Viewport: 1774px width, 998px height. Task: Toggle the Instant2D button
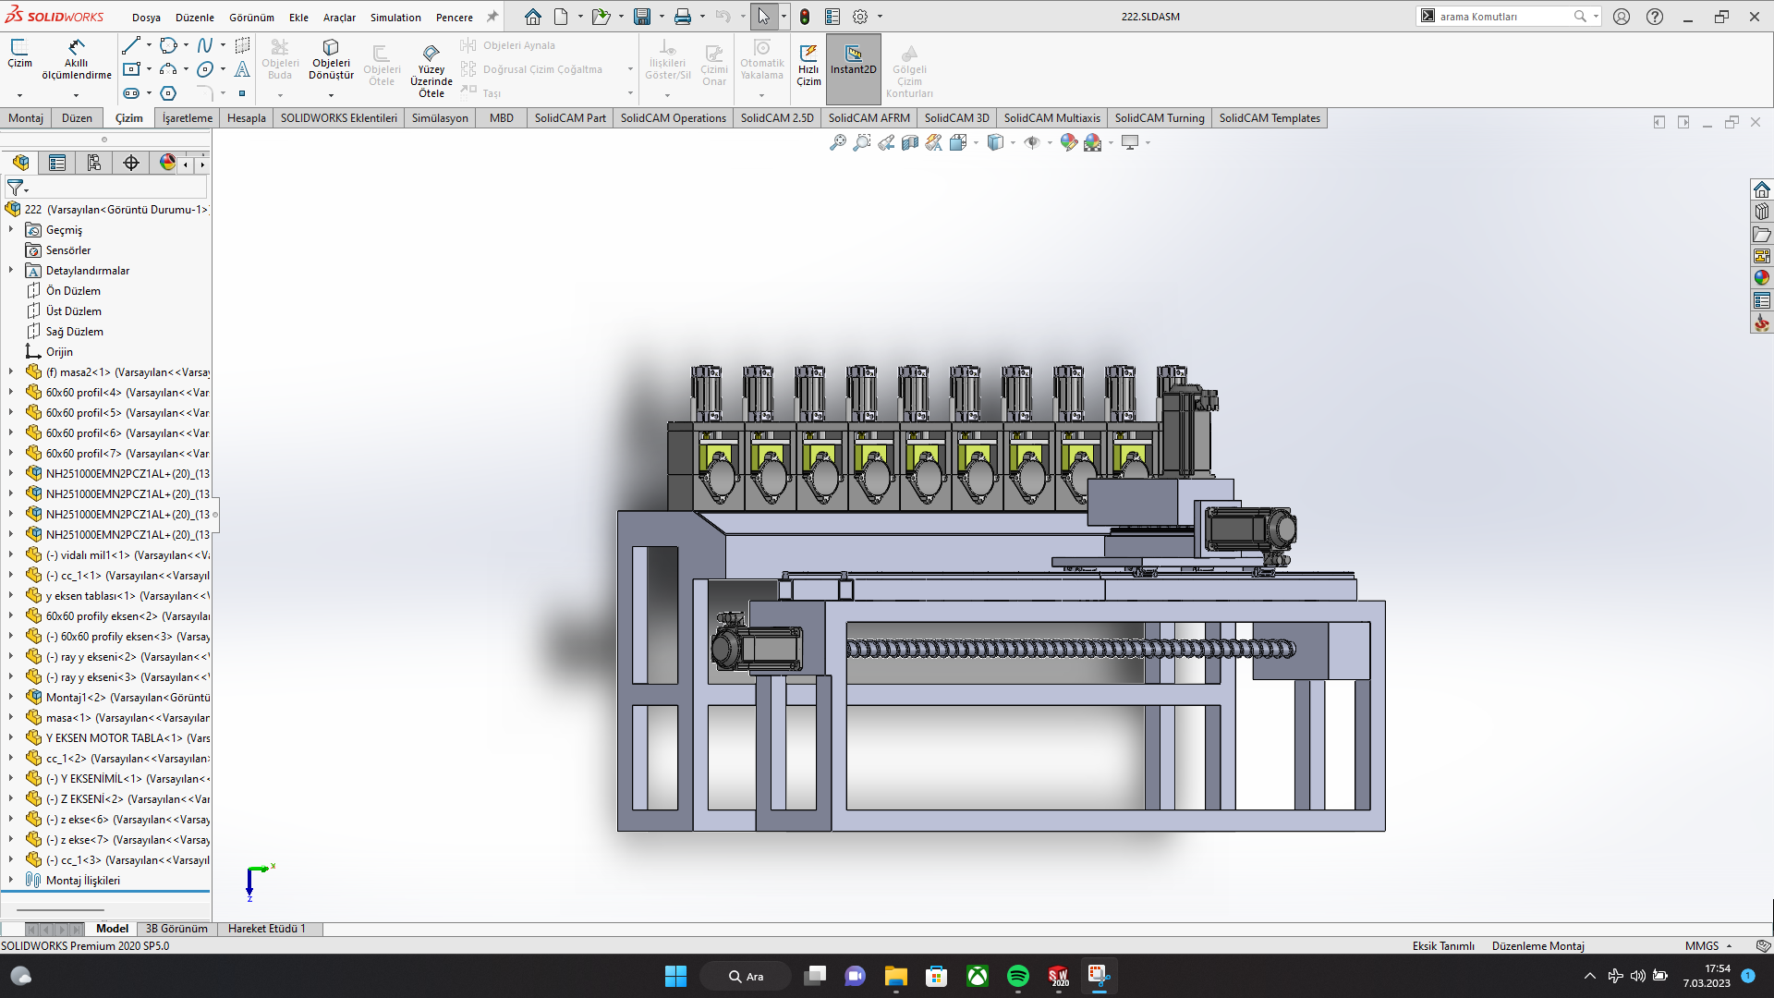[x=853, y=59]
